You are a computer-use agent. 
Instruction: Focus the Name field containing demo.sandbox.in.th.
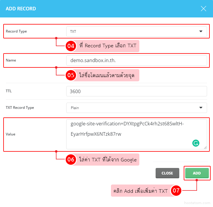[136, 61]
